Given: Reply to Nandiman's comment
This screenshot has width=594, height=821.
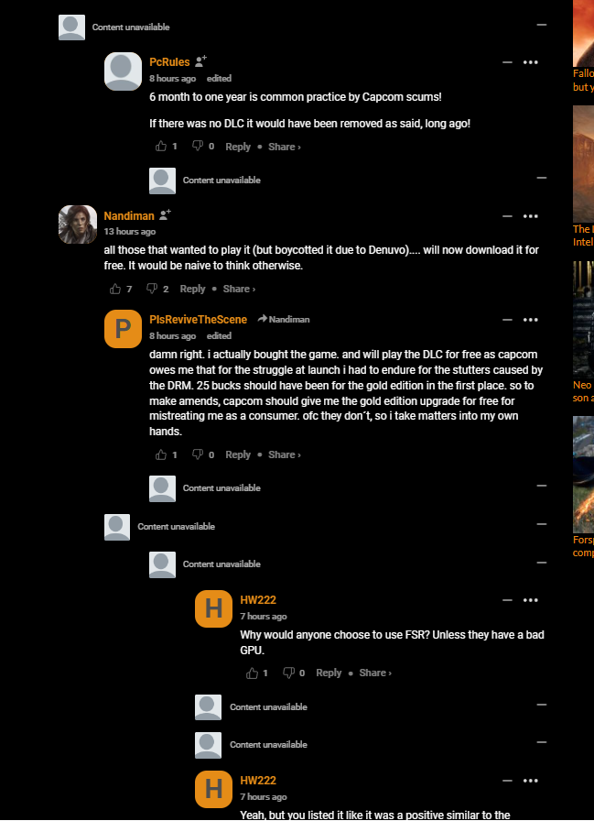Looking at the screenshot, I should click(x=192, y=289).
